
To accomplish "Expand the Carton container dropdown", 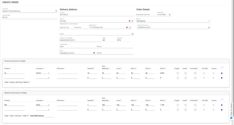I will [x=49, y=73].
